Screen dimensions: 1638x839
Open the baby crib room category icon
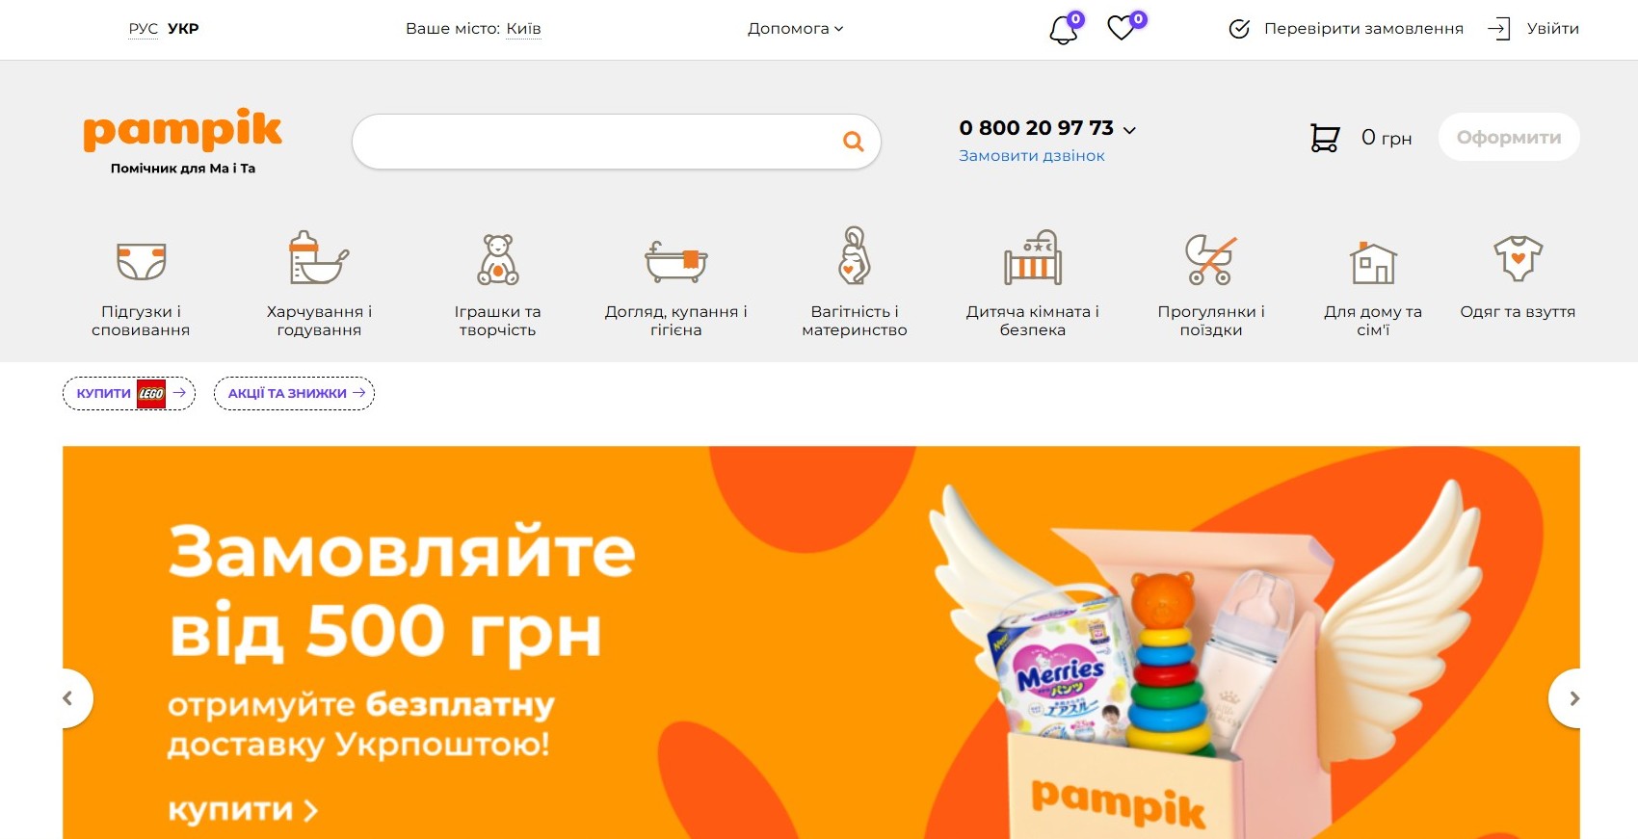pyautogui.click(x=1033, y=258)
